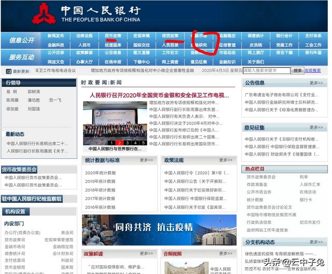Viewport: 332px width, 274px height.
Task: Open 行政执法信息 in hot topics
Action: [x=259, y=222]
